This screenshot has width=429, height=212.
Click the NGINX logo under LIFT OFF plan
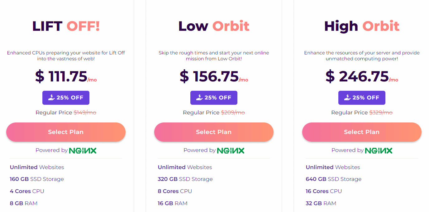point(83,150)
